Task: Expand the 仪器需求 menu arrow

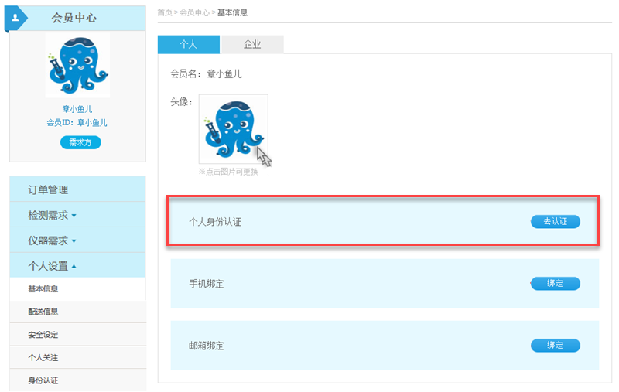Action: [74, 241]
